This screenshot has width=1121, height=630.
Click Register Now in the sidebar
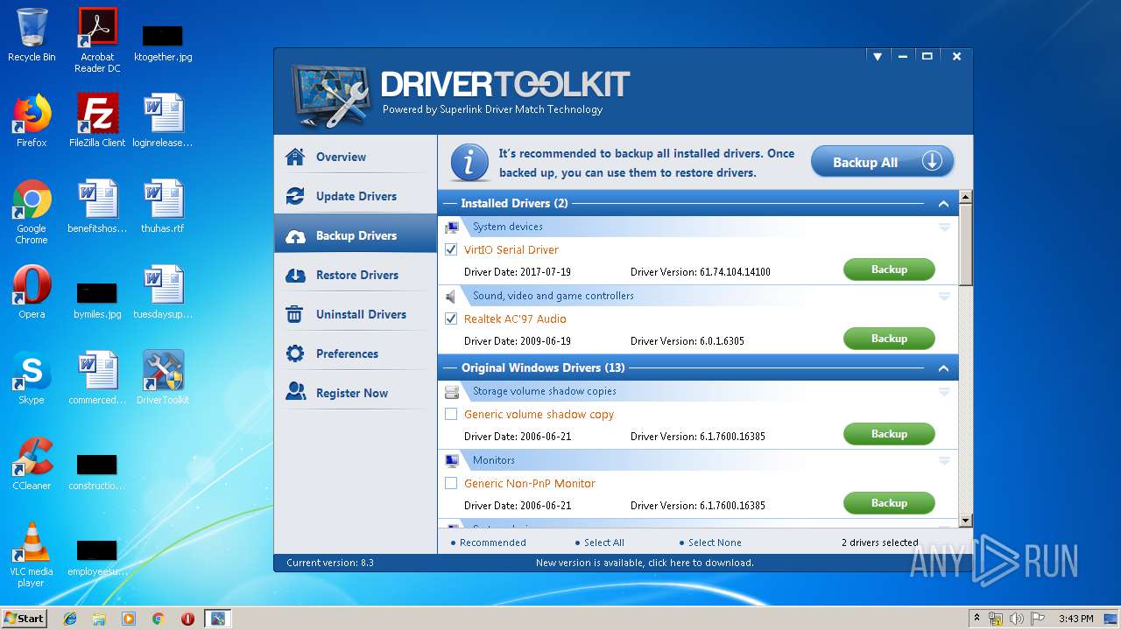(x=356, y=394)
